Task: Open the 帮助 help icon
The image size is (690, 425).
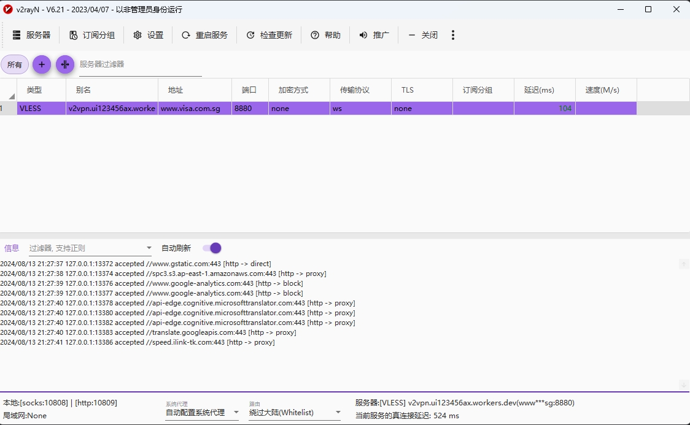Action: pos(315,35)
